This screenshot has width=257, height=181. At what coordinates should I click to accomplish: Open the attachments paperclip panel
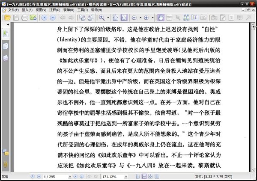tap(6, 164)
